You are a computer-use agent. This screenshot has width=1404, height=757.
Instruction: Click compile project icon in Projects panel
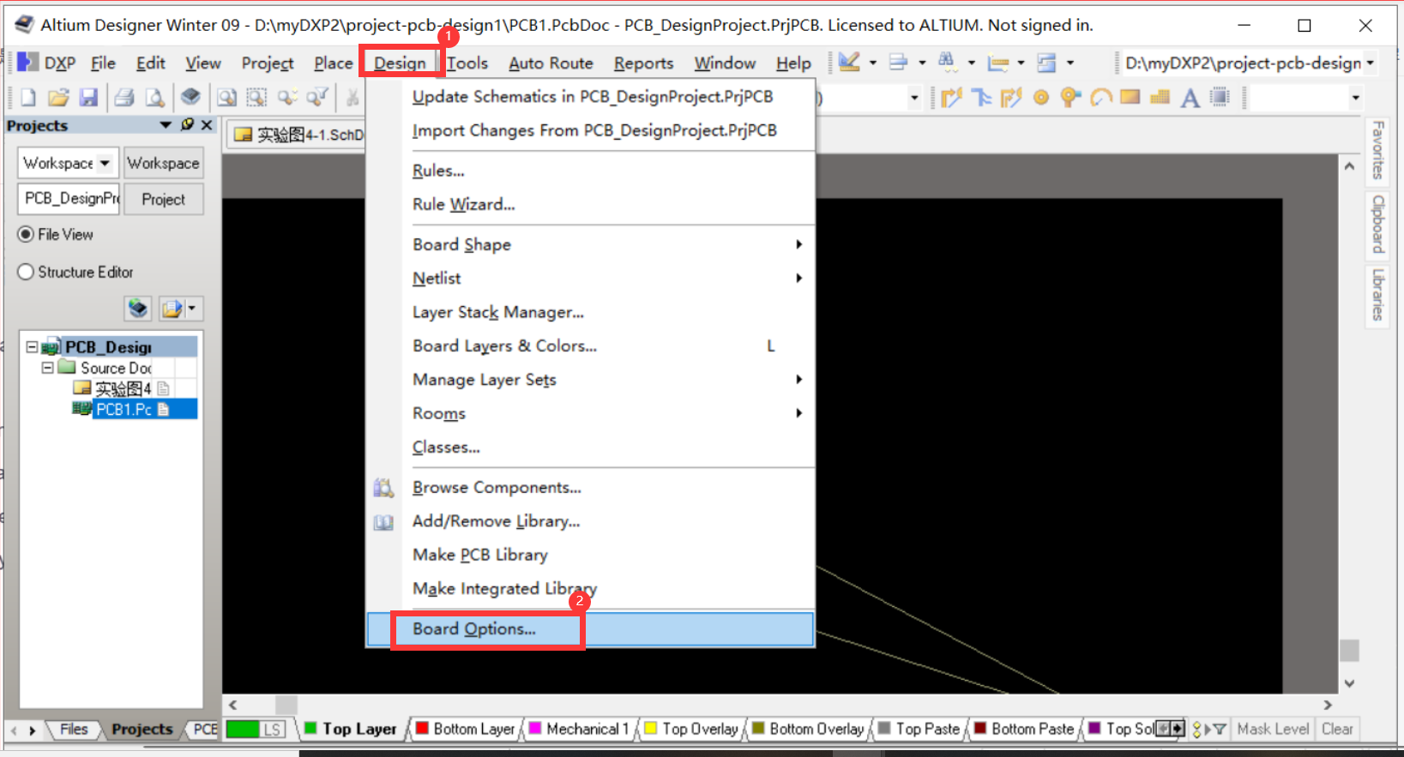137,308
